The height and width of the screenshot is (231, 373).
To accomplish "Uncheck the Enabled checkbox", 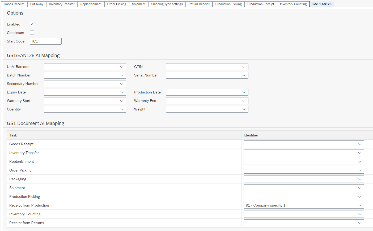I will click(32, 24).
